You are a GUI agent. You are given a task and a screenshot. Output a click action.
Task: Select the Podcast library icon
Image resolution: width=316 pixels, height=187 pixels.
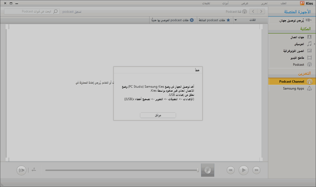point(310,65)
